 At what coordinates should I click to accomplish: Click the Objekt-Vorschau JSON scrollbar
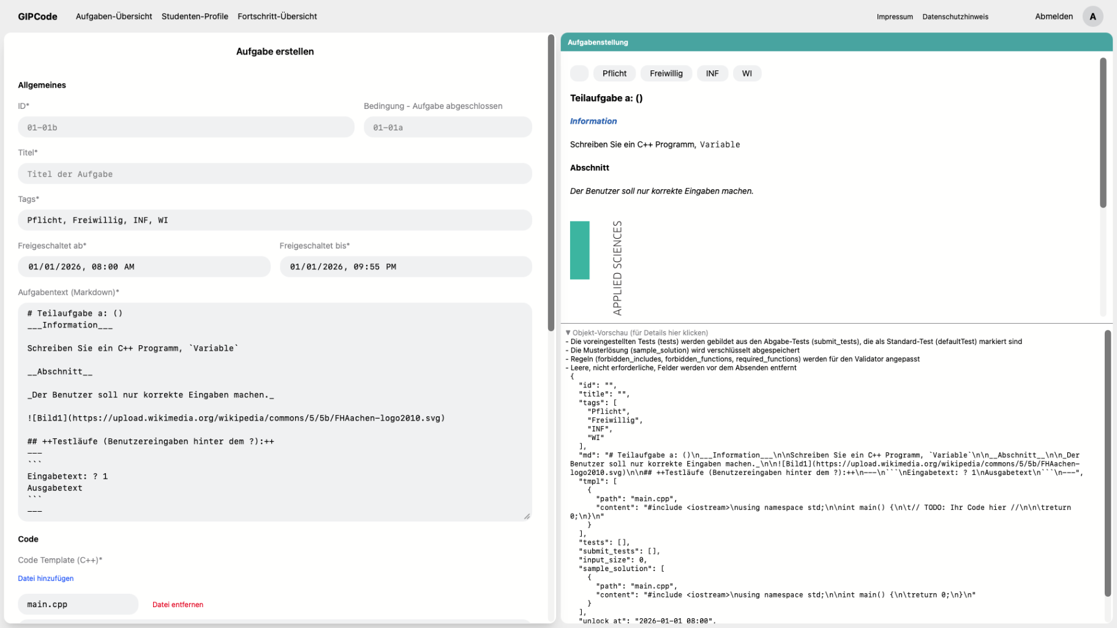coord(1107,463)
